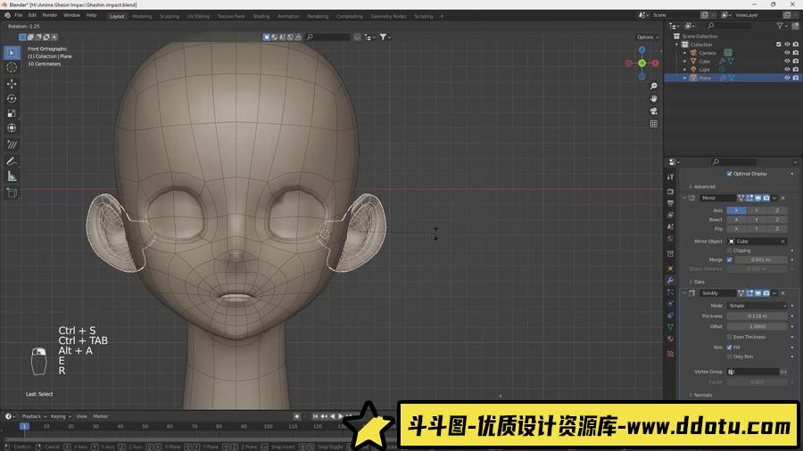
Task: Open the Tool properties tab icon
Action: [x=670, y=176]
